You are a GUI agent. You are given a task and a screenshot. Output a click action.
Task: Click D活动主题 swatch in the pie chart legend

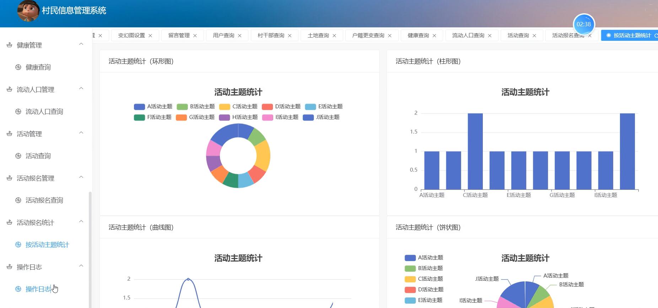[x=410, y=290]
